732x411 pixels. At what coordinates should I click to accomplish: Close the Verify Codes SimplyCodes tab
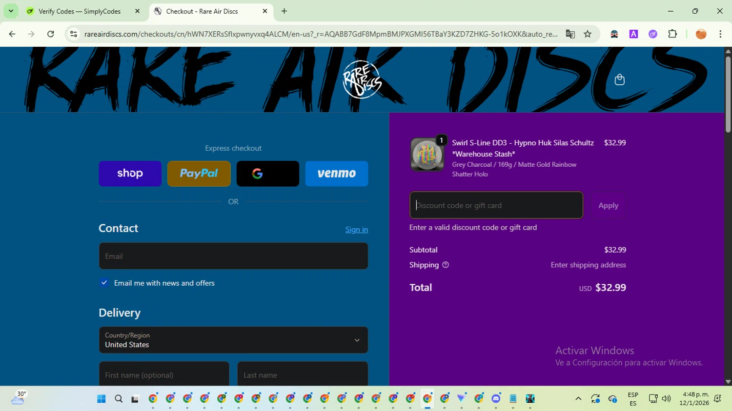tap(137, 11)
